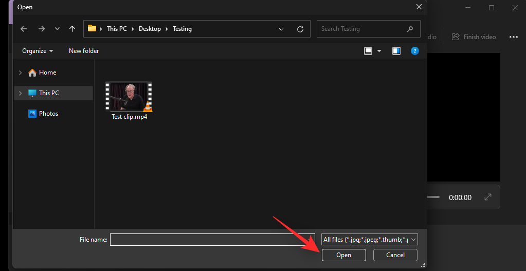Go back with the left arrow
The width and height of the screenshot is (526, 271).
(24, 29)
